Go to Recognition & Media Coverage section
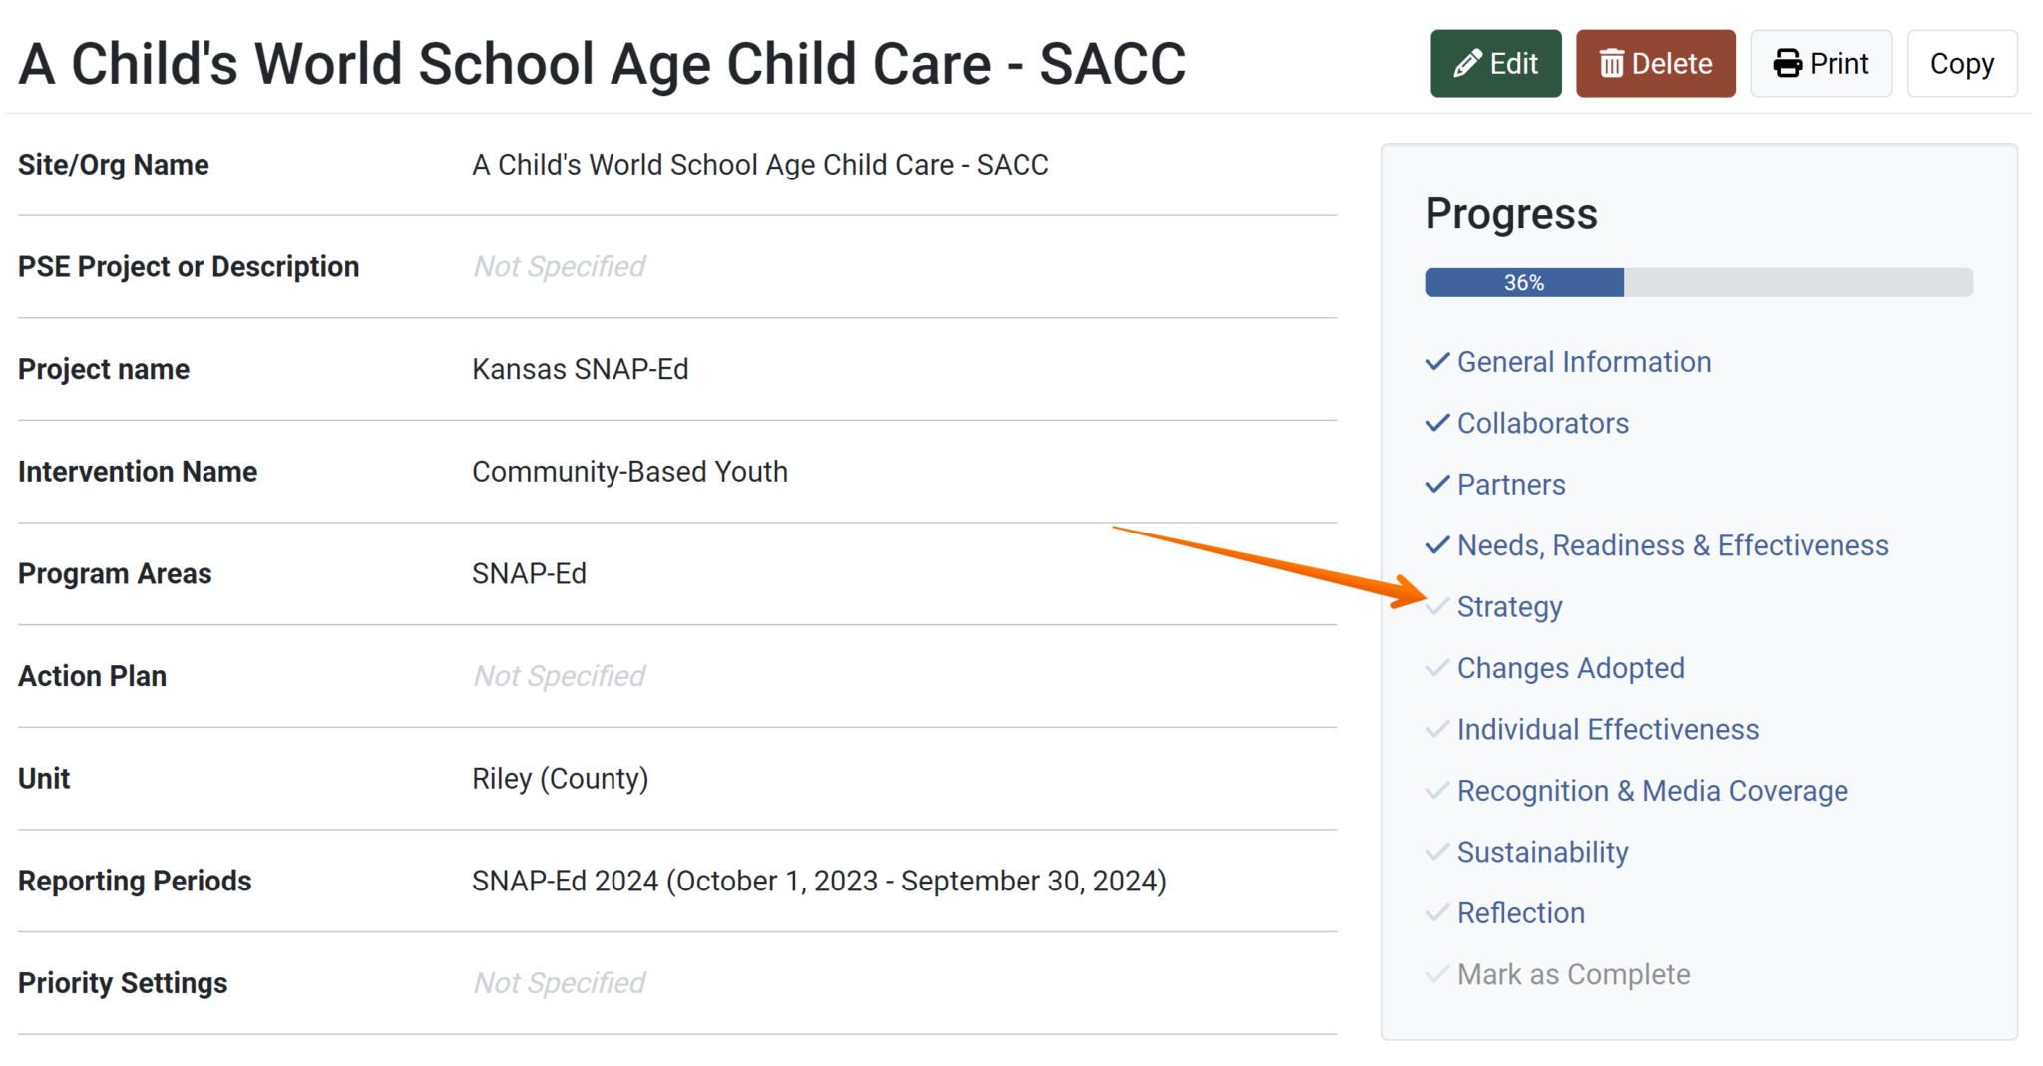 click(x=1652, y=791)
